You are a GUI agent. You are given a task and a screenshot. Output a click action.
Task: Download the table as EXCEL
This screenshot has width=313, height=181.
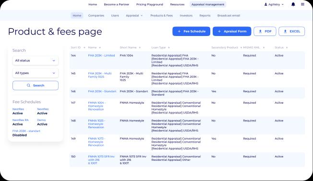tap(292, 31)
